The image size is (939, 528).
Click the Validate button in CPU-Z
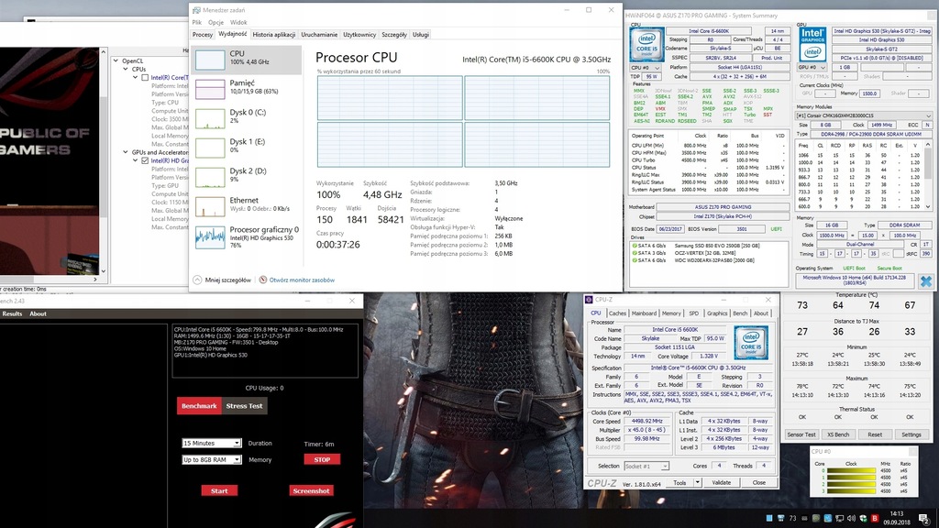coord(721,482)
